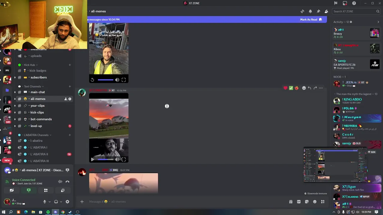Disconnect from the voice channel
Screen dimensions: 383x215
[68, 182]
